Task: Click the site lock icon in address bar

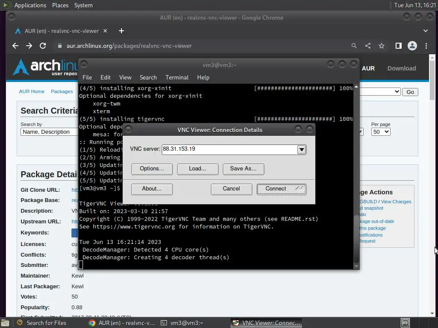Action: pyautogui.click(x=59, y=46)
